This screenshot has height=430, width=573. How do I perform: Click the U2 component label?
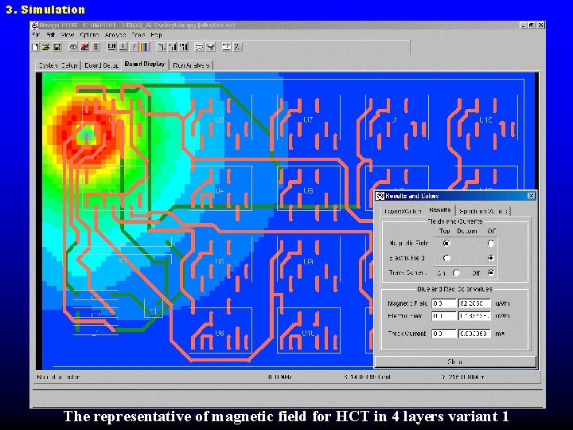(113, 190)
